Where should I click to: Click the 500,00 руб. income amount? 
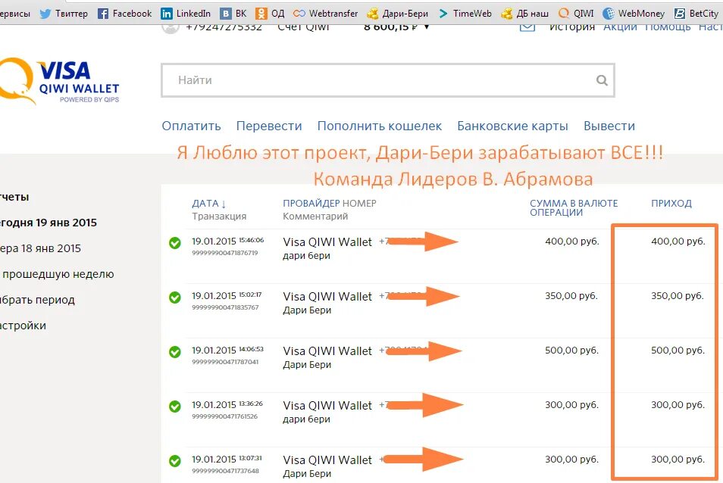point(678,351)
